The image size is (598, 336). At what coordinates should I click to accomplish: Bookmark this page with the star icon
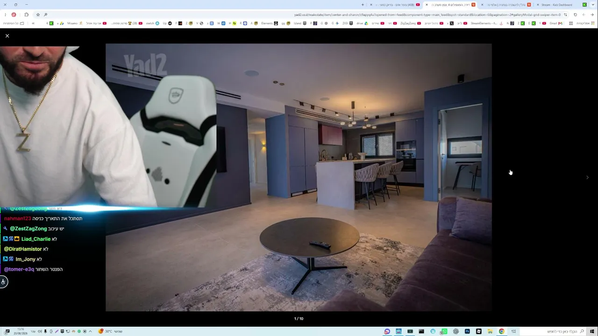pos(38,14)
